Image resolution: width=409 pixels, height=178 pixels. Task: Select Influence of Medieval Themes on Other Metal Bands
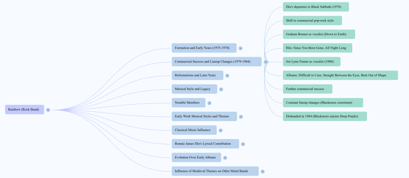pos(215,171)
